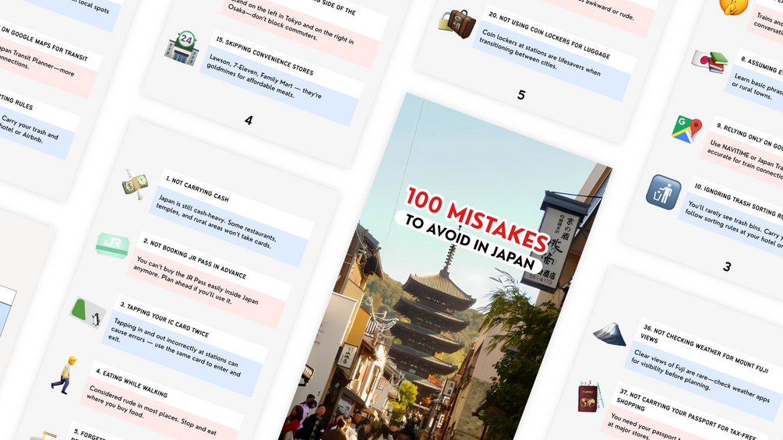Screen dimensions: 783x440
Task: Click heading '20. NOT USING COIN LOCKERS FOR LUGGAGE'
Action: (x=548, y=35)
